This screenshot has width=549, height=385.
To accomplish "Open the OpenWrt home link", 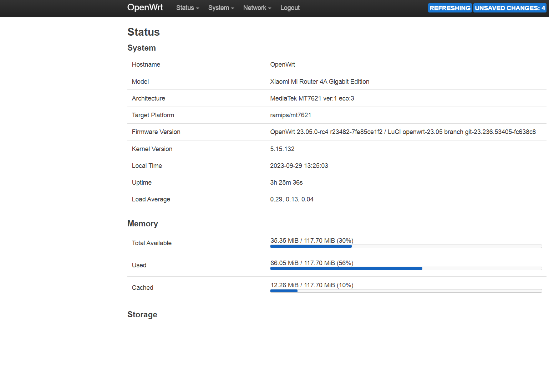I will tap(145, 7).
